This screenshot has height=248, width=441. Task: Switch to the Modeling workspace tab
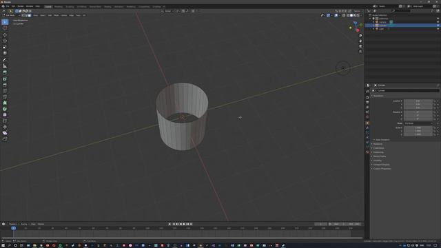[x=59, y=6]
